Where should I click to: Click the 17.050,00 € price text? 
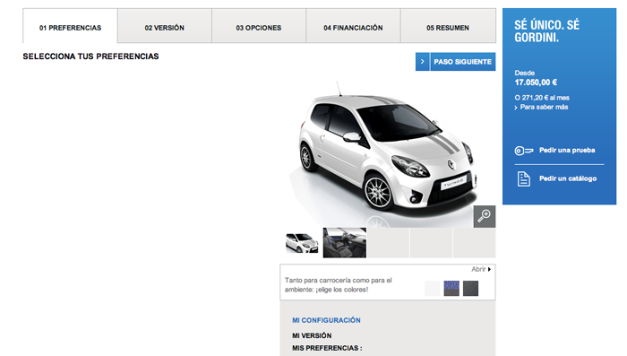tap(536, 82)
